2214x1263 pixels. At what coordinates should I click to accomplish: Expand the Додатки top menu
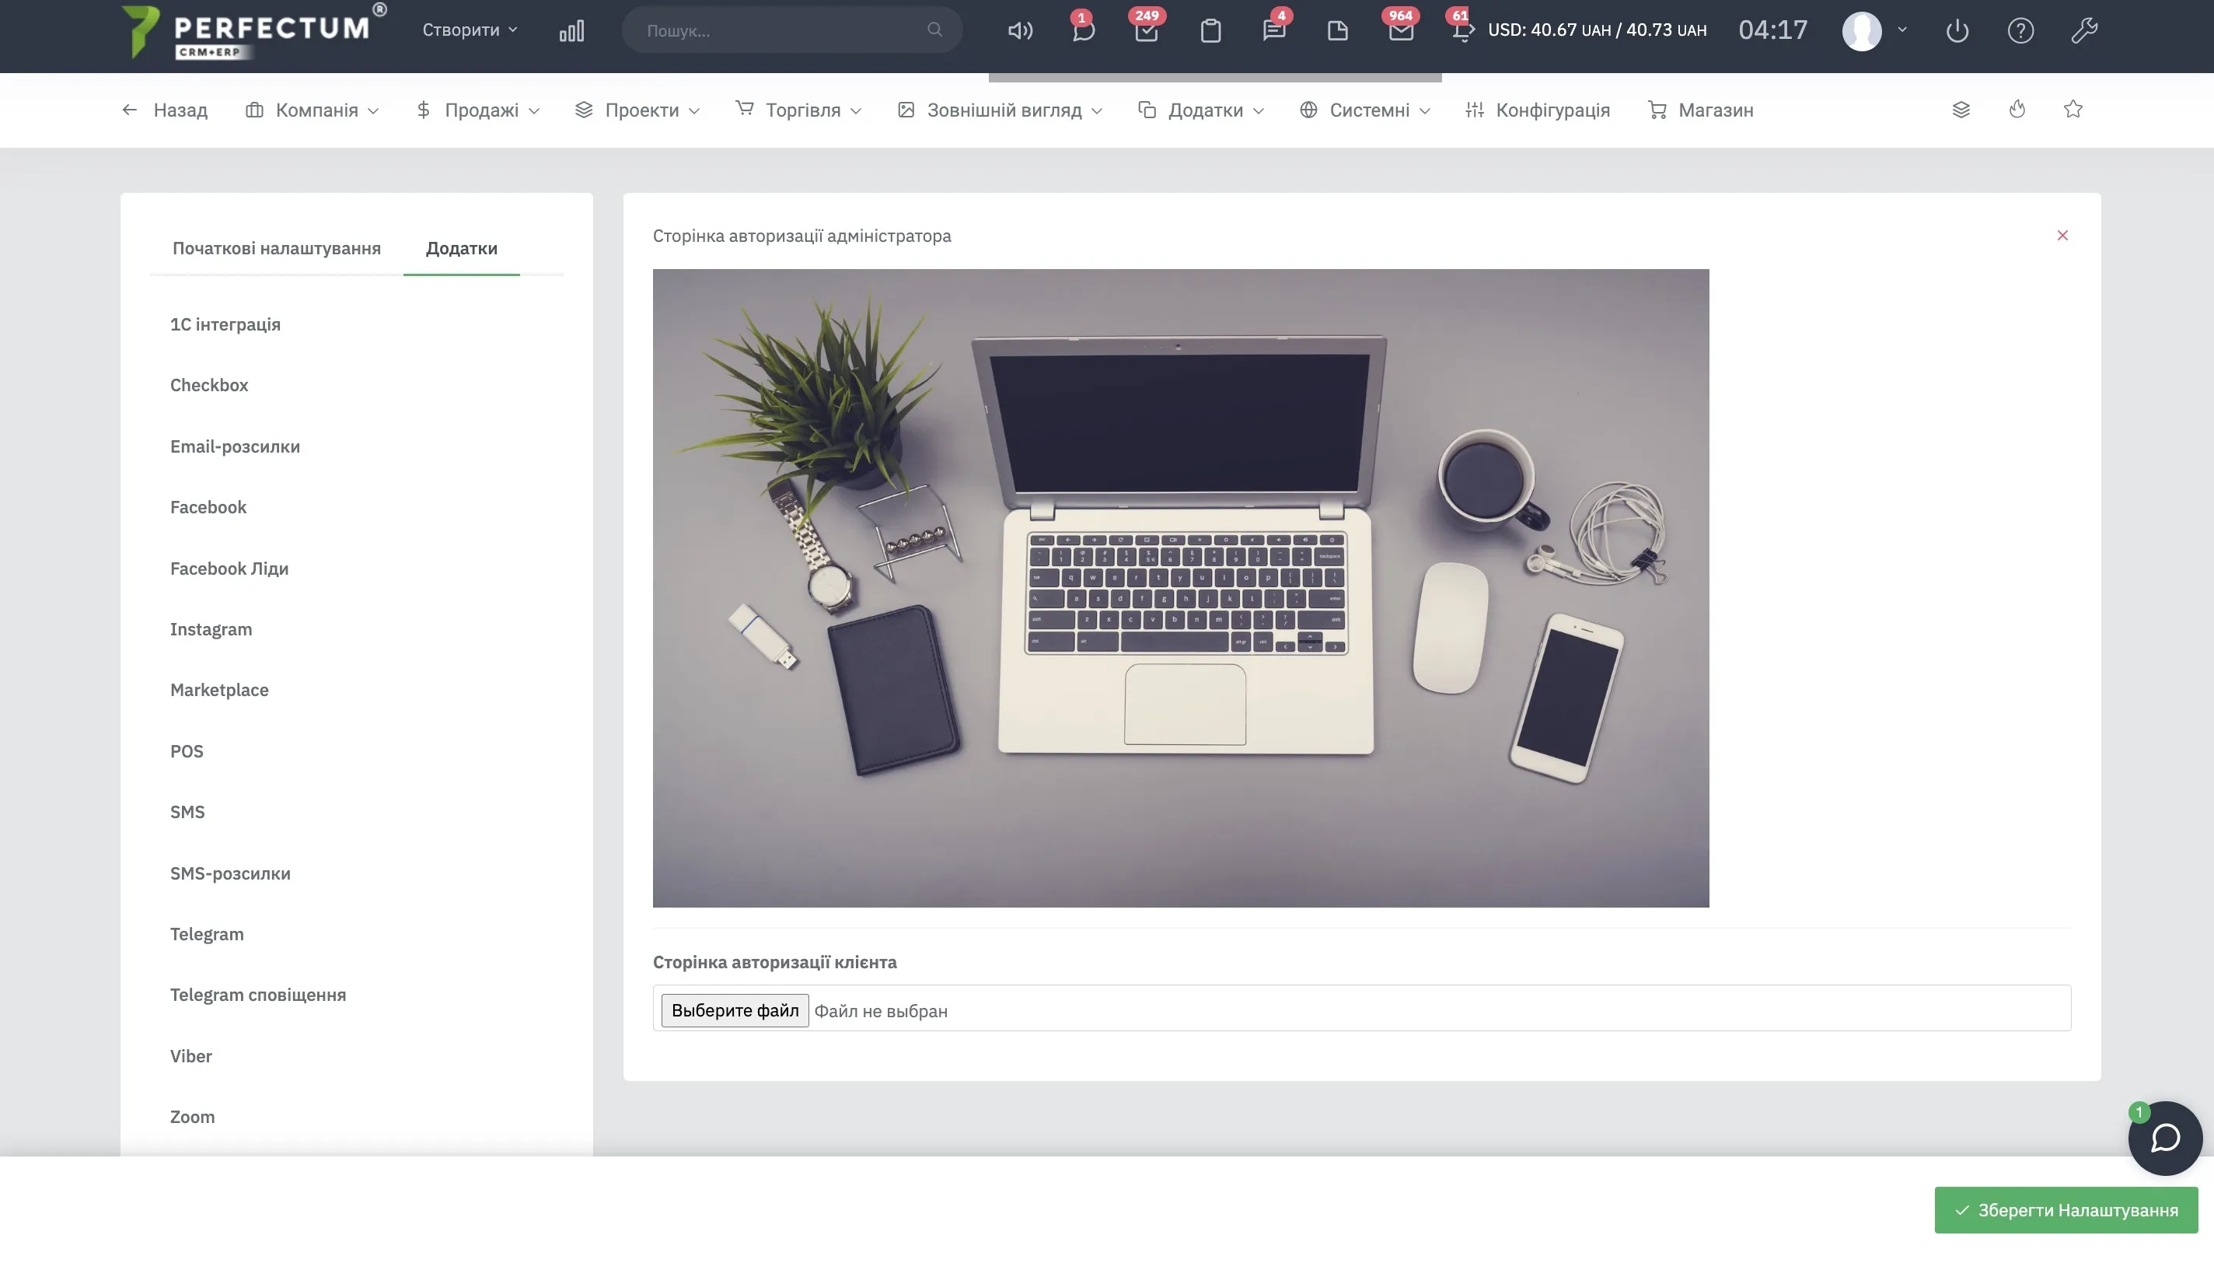[1202, 110]
